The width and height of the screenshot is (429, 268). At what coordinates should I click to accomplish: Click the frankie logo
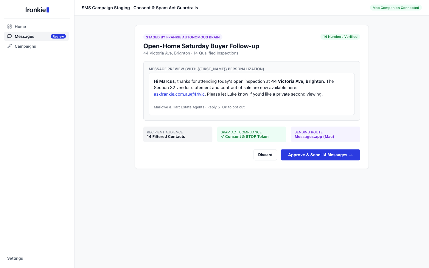click(37, 10)
